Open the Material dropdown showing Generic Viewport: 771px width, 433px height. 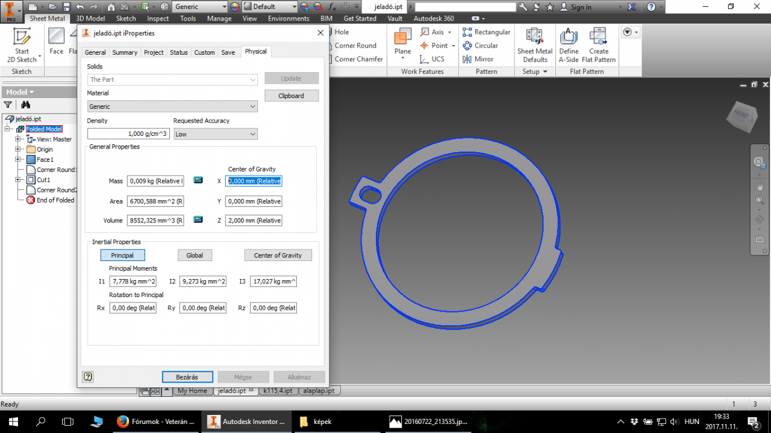click(x=172, y=106)
